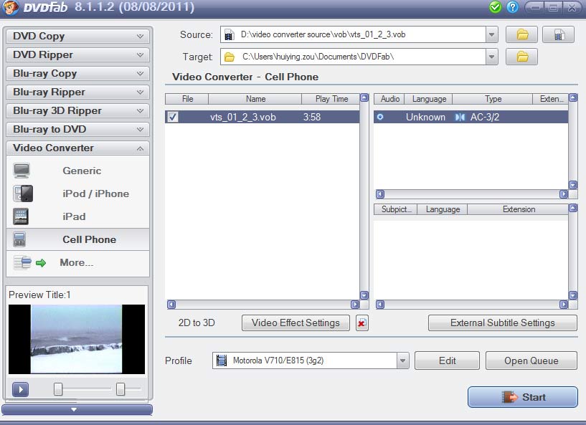
Task: Click the preview end trim slider handle
Action: [x=120, y=389]
